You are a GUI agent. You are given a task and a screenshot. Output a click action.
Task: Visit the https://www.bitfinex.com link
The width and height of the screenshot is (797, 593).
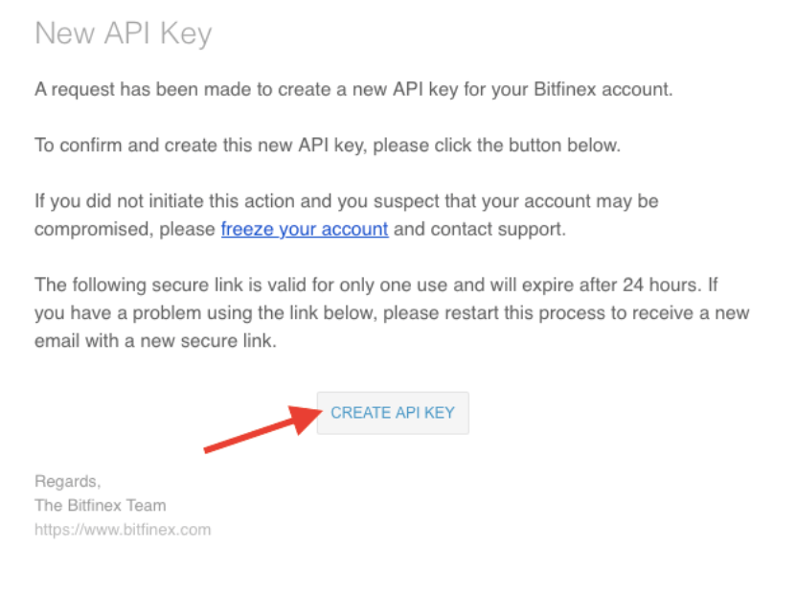coord(123,529)
